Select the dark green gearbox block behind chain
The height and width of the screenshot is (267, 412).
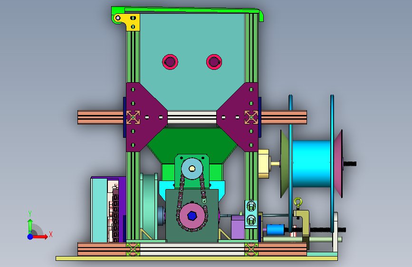point(192,216)
